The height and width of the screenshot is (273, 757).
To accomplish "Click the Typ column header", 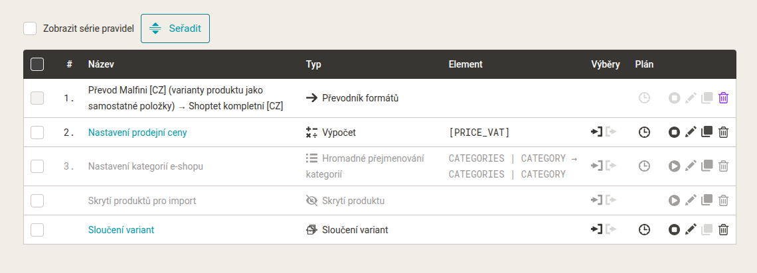I will point(313,64).
